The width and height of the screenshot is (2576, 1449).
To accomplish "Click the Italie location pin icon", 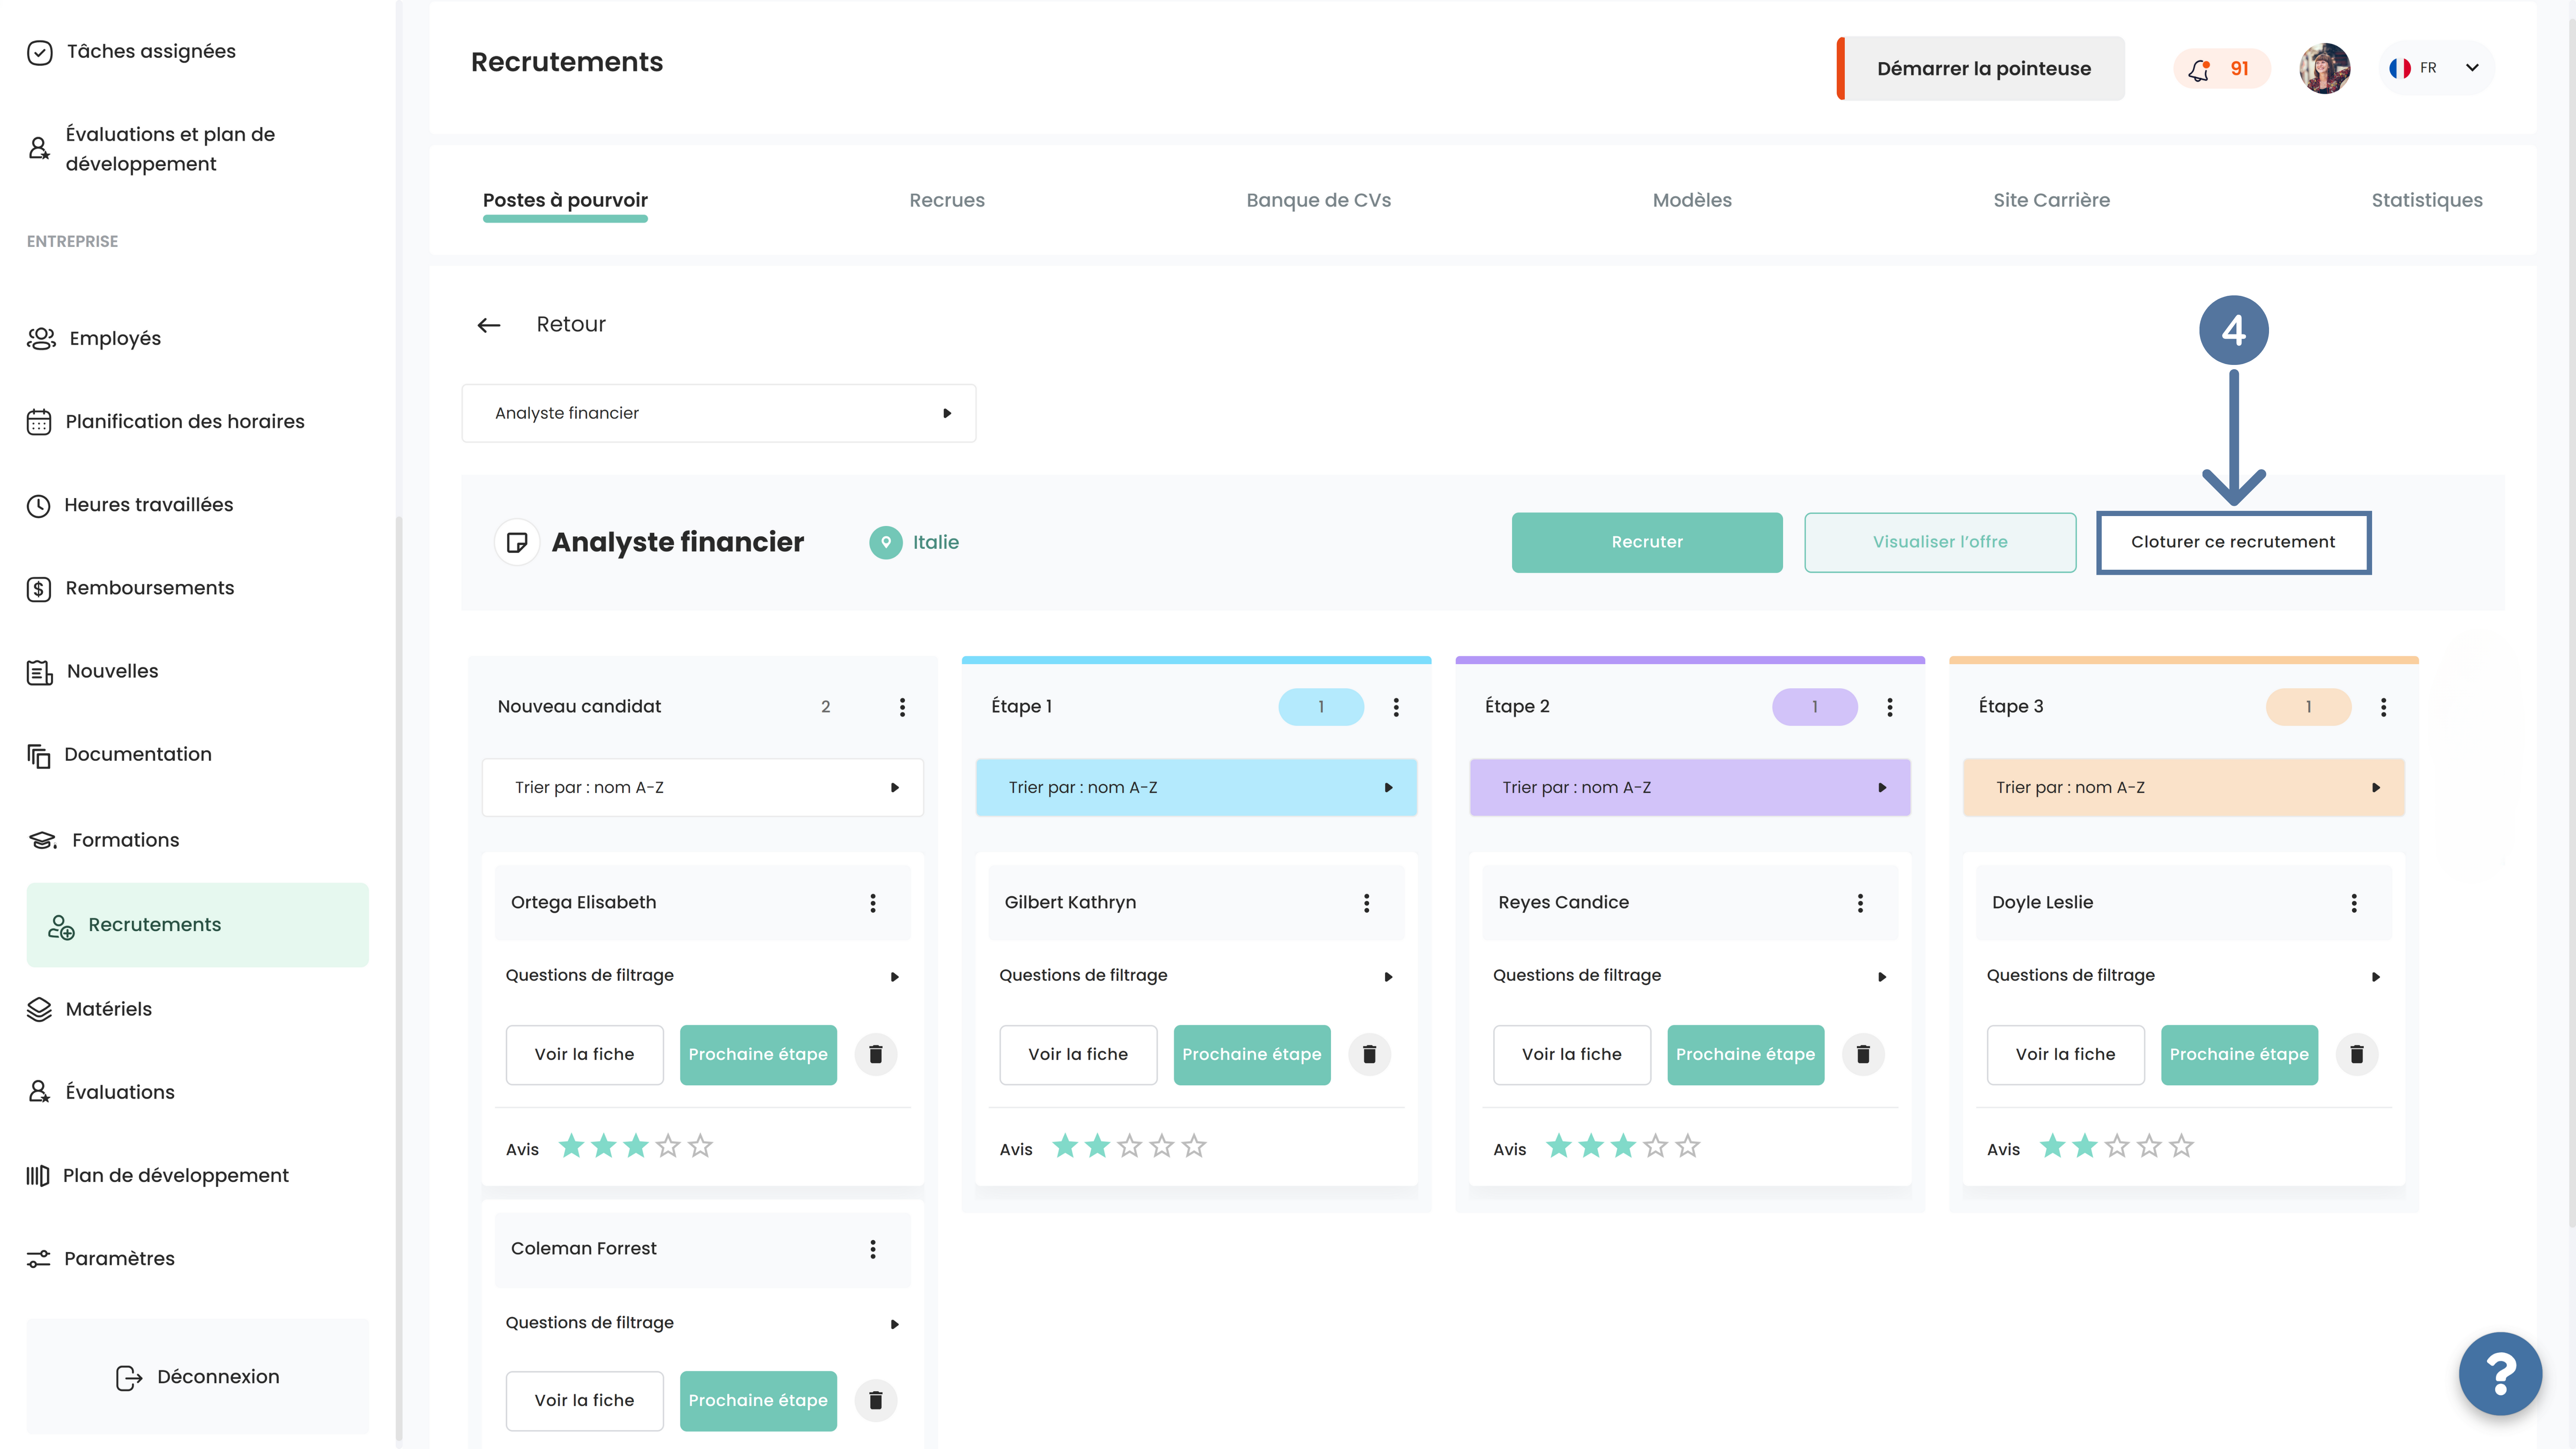I will pos(886,542).
